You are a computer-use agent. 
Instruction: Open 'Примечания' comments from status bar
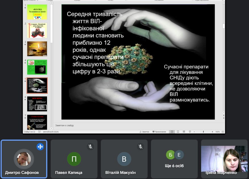click(159, 132)
